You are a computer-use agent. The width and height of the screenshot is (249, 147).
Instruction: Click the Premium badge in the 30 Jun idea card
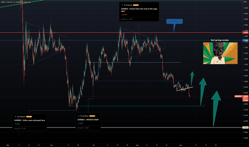point(92,116)
